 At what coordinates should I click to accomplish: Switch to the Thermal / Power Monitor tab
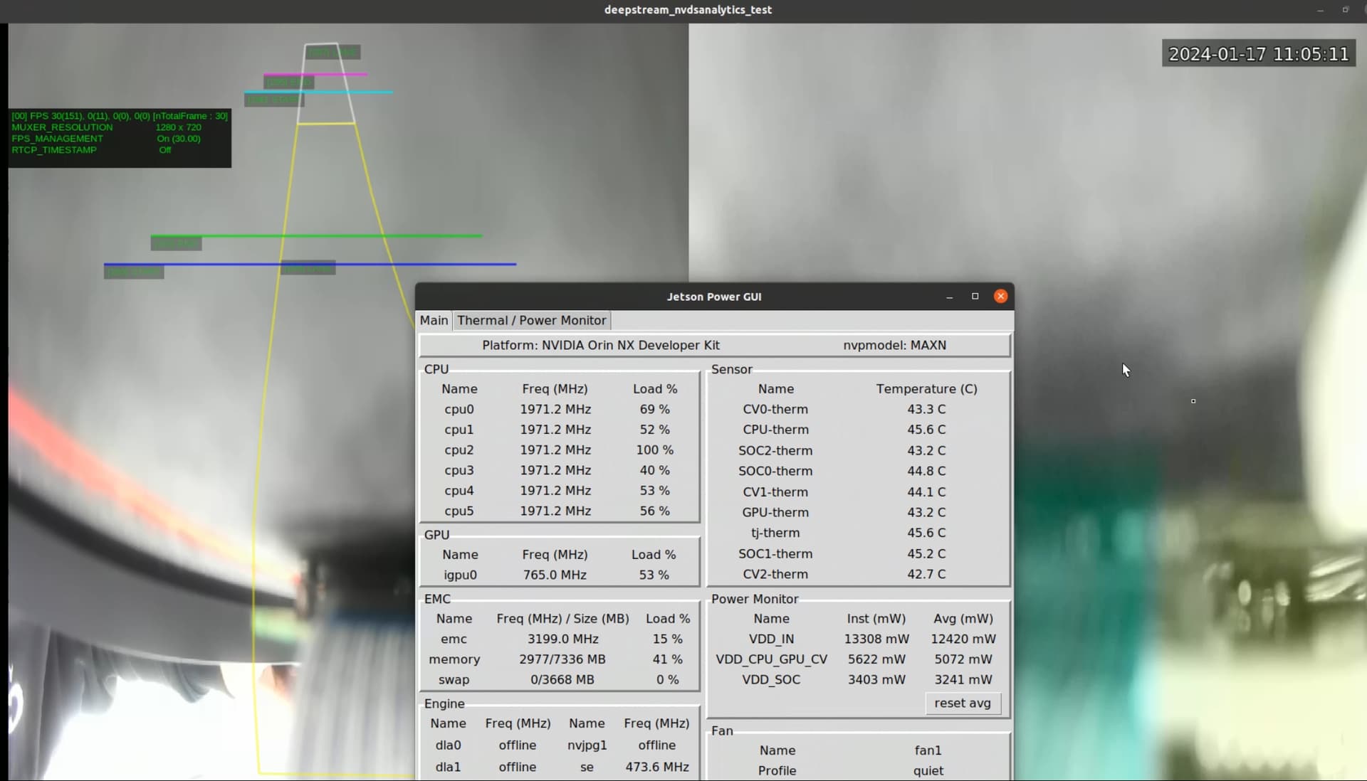click(x=531, y=320)
